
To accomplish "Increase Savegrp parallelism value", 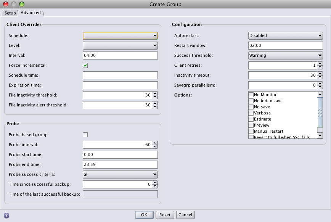I will click(320, 84).
